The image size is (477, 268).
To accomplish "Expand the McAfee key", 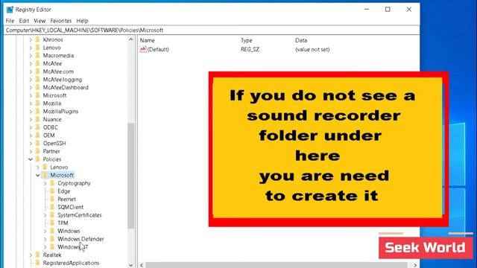I will point(31,63).
